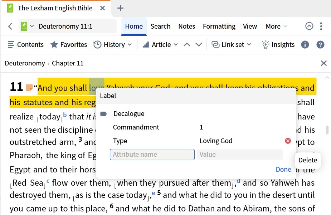The width and height of the screenshot is (331, 215).
Task: Open the orange note icon at verse 11
Action: pyautogui.click(x=29, y=87)
